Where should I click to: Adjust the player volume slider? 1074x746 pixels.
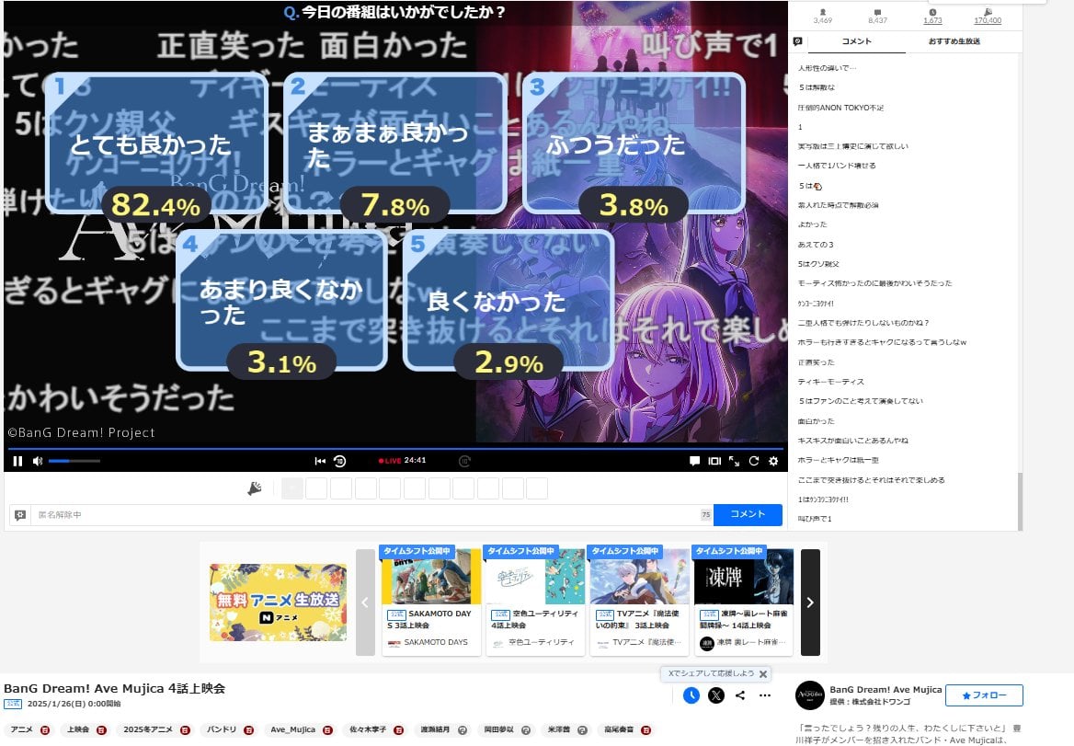74,461
